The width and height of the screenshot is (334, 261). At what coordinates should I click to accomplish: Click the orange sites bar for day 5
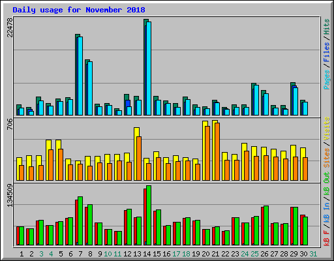[61, 164]
